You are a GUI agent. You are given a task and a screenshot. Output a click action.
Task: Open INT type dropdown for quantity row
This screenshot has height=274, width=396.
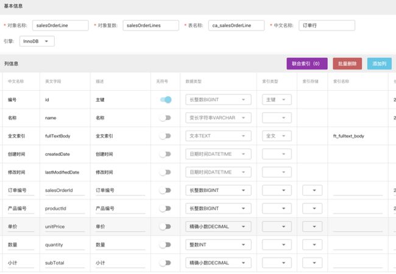(x=218, y=245)
